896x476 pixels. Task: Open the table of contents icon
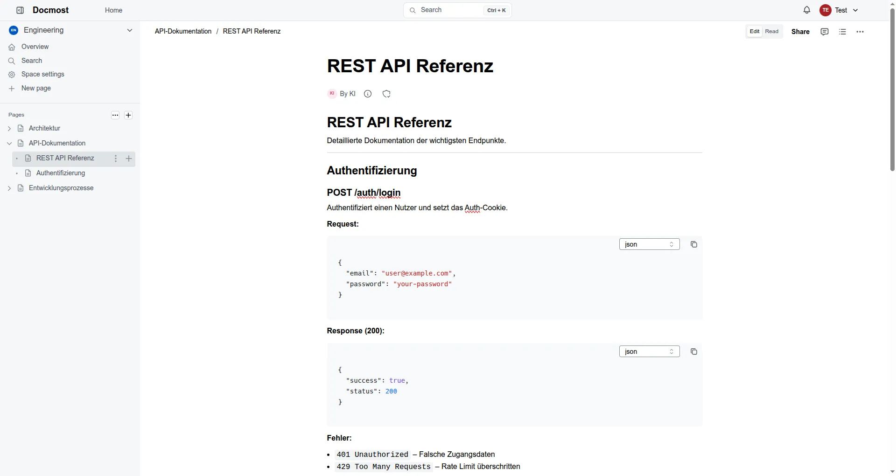[842, 32]
